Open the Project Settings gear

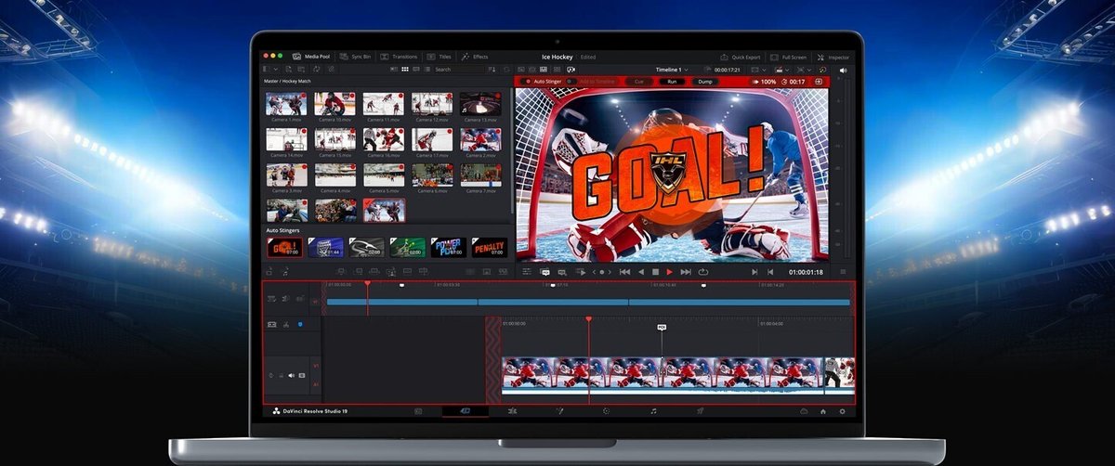(x=843, y=410)
